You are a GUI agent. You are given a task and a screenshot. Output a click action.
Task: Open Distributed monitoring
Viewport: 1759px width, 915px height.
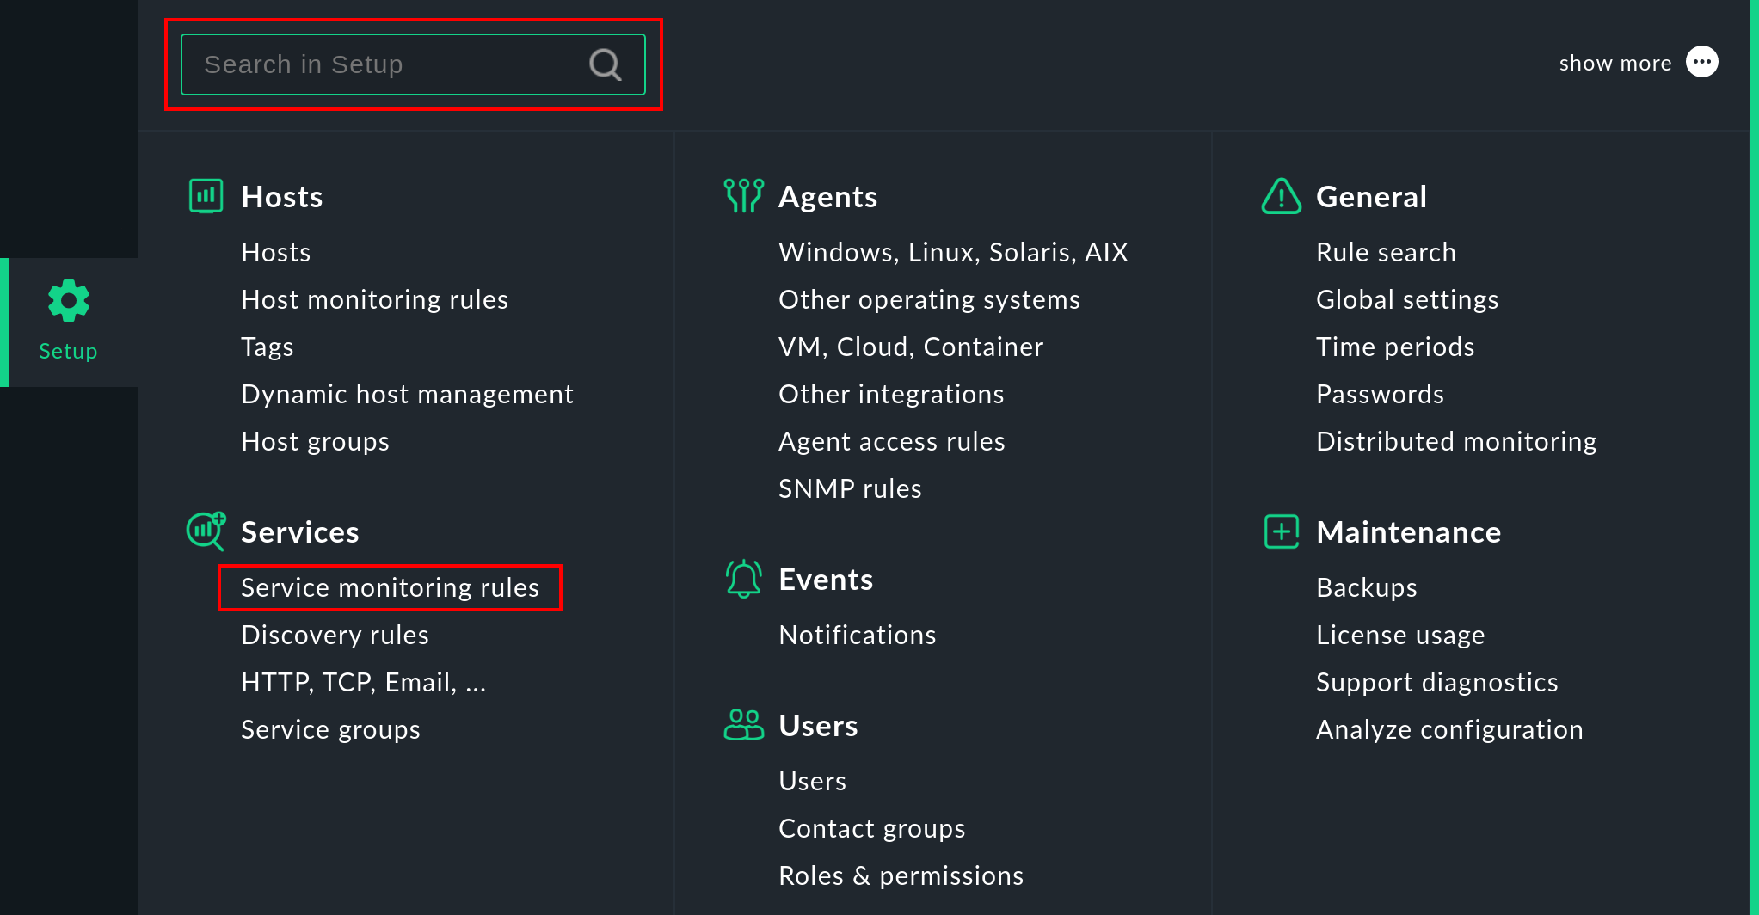tap(1456, 441)
